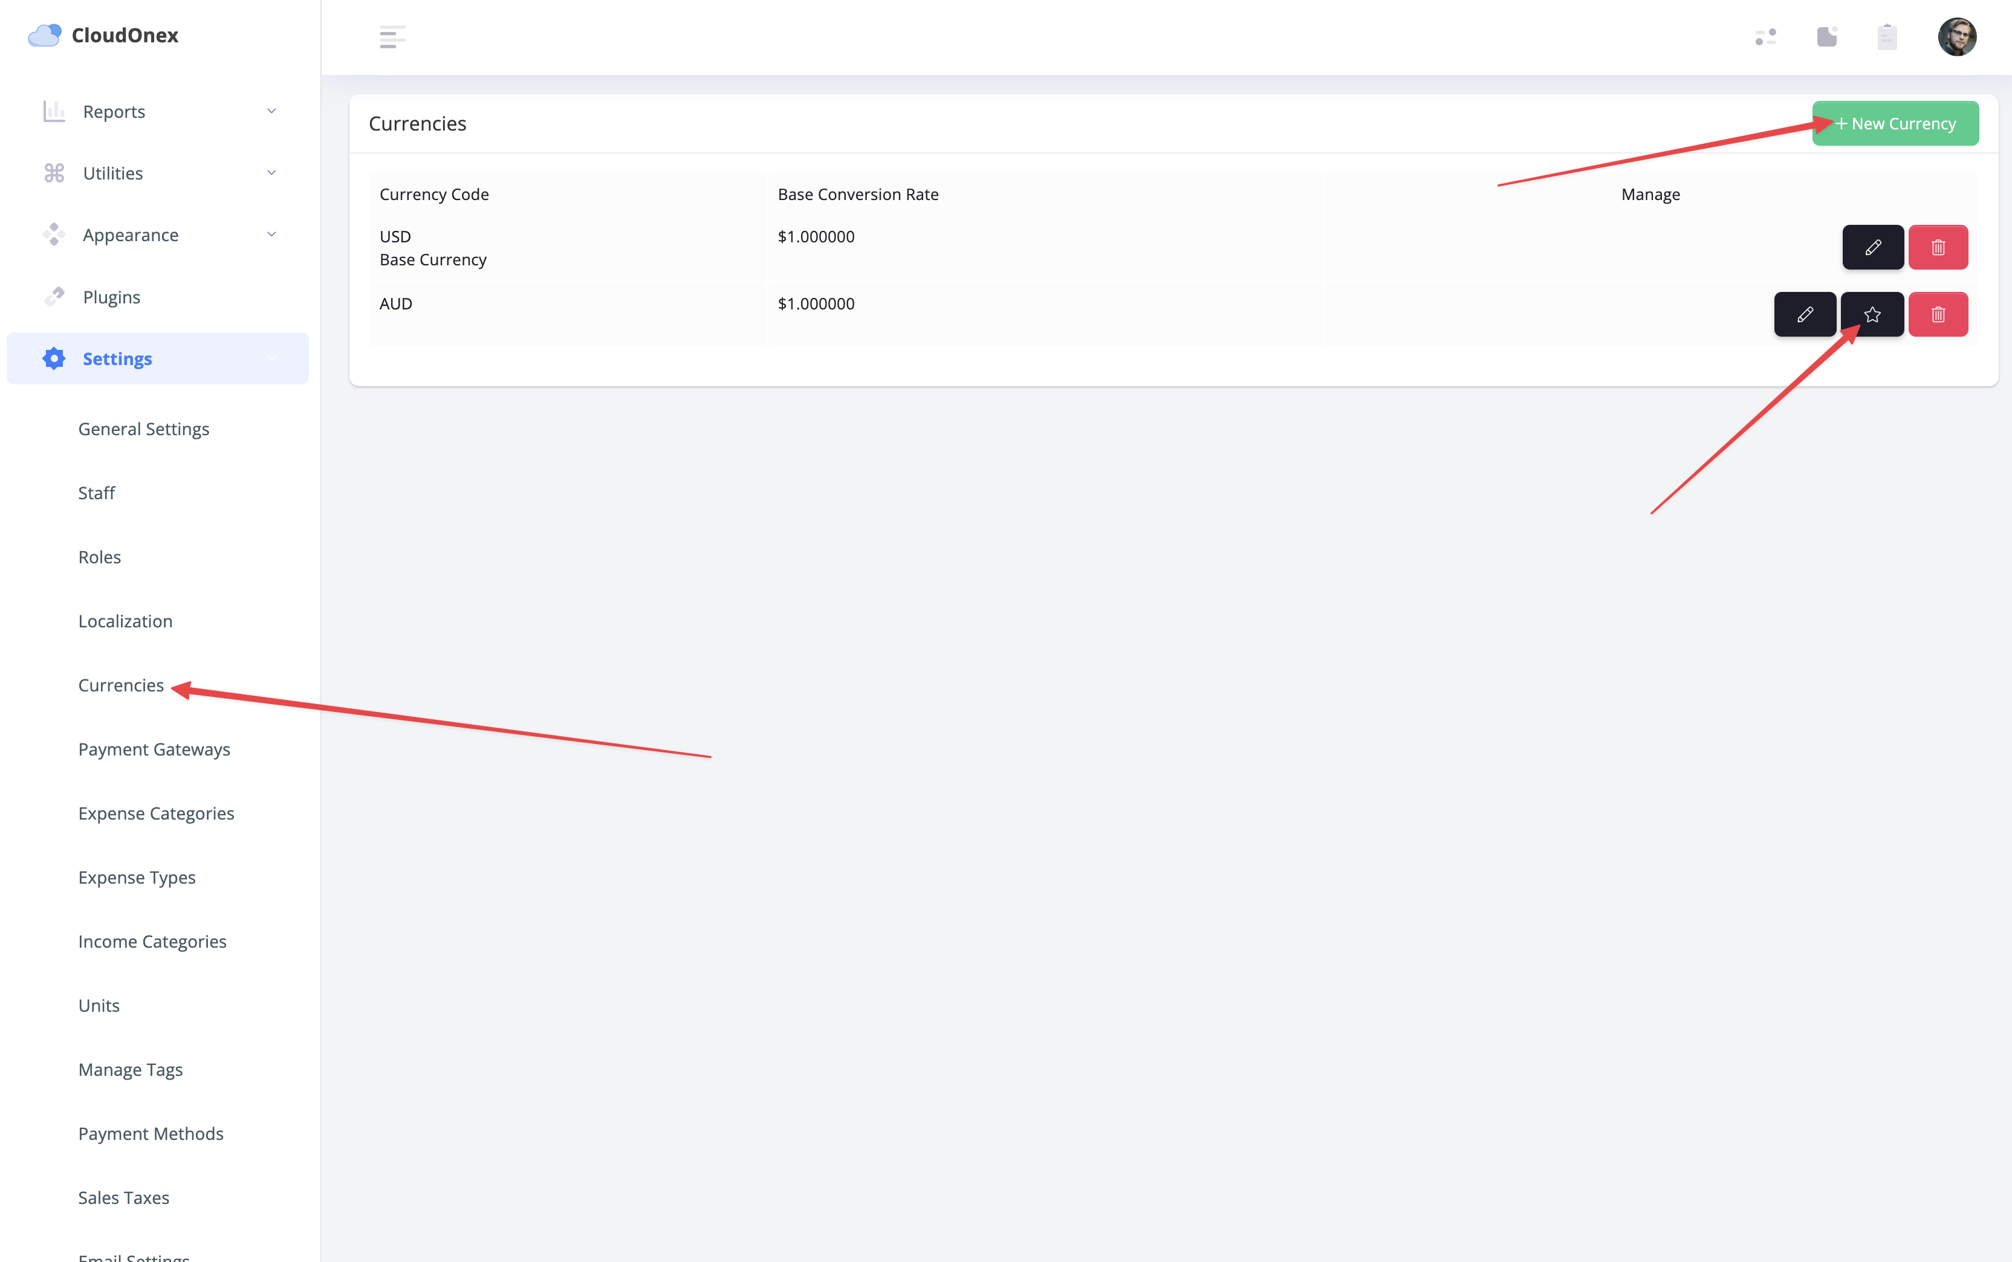Click the CloudOnex cloud logo icon
The width and height of the screenshot is (2012, 1262).
pyautogui.click(x=45, y=35)
